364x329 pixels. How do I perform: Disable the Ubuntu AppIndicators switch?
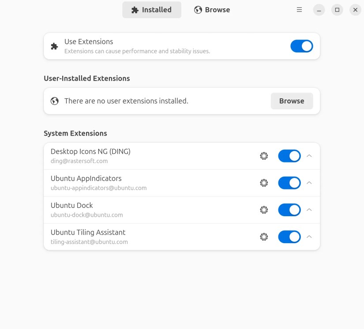pos(289,183)
